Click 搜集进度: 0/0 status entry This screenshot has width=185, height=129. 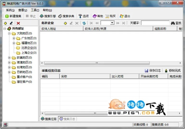click(x=165, y=124)
